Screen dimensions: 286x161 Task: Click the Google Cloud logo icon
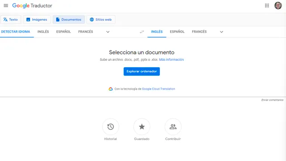coord(110,89)
